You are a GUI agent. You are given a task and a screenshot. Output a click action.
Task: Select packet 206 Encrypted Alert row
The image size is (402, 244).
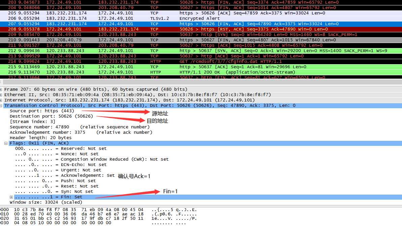point(201,18)
